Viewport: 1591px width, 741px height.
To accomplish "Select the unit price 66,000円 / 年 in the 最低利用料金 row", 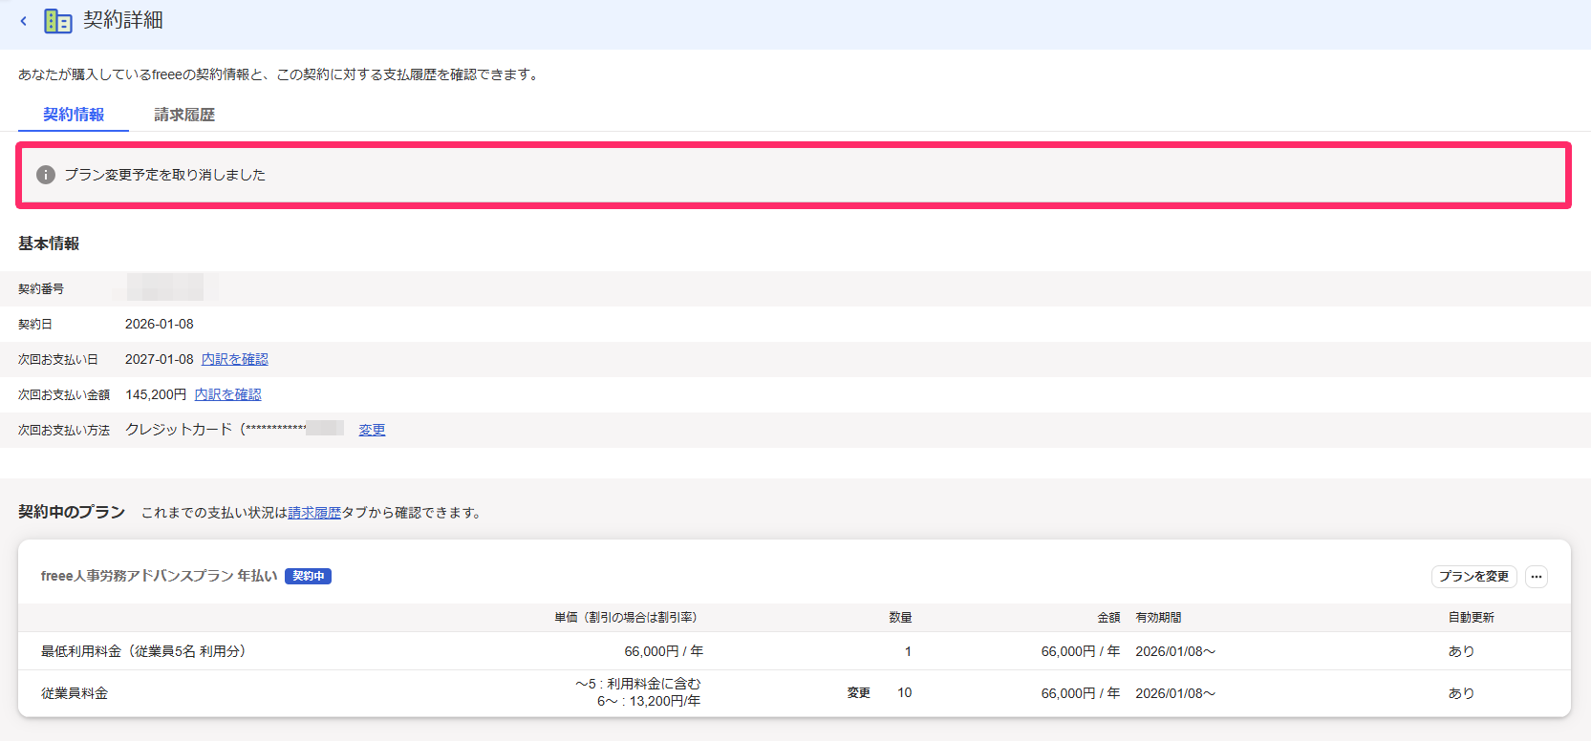I will coord(663,651).
